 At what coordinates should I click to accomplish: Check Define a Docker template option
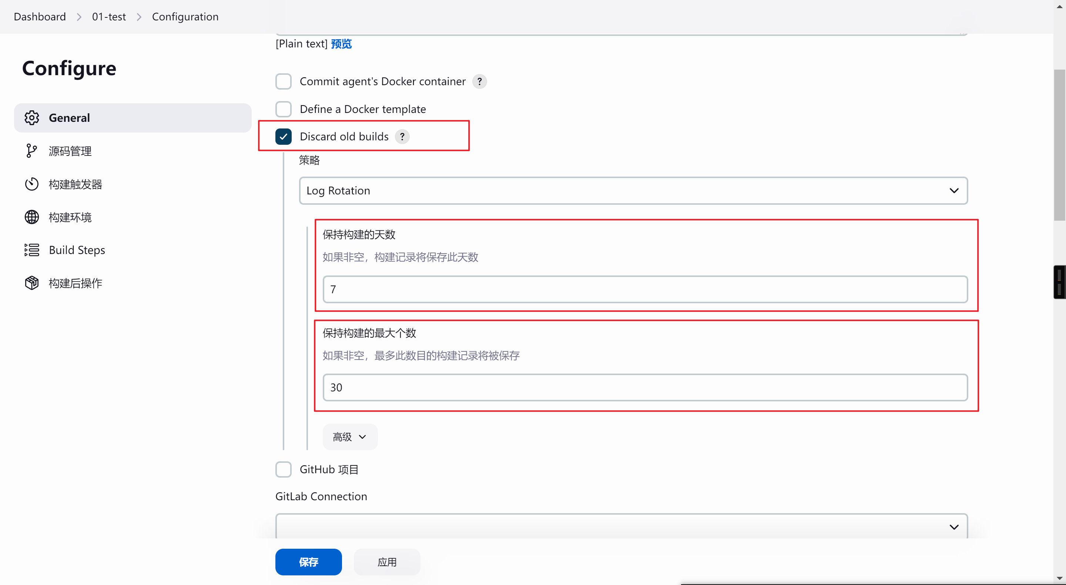(284, 109)
